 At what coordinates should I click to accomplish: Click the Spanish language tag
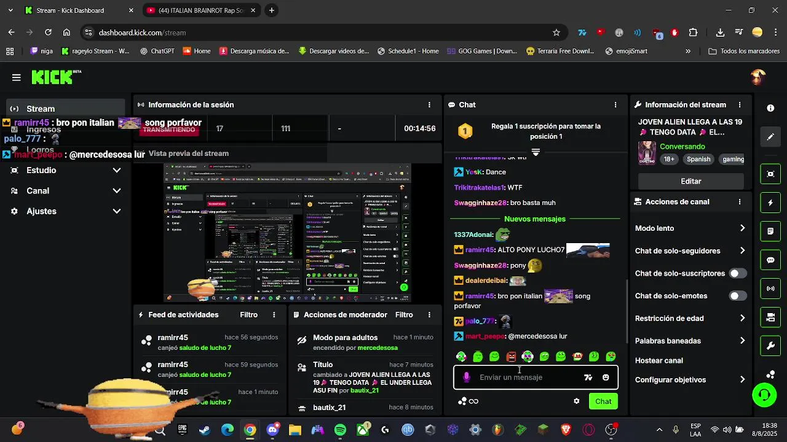coord(698,159)
